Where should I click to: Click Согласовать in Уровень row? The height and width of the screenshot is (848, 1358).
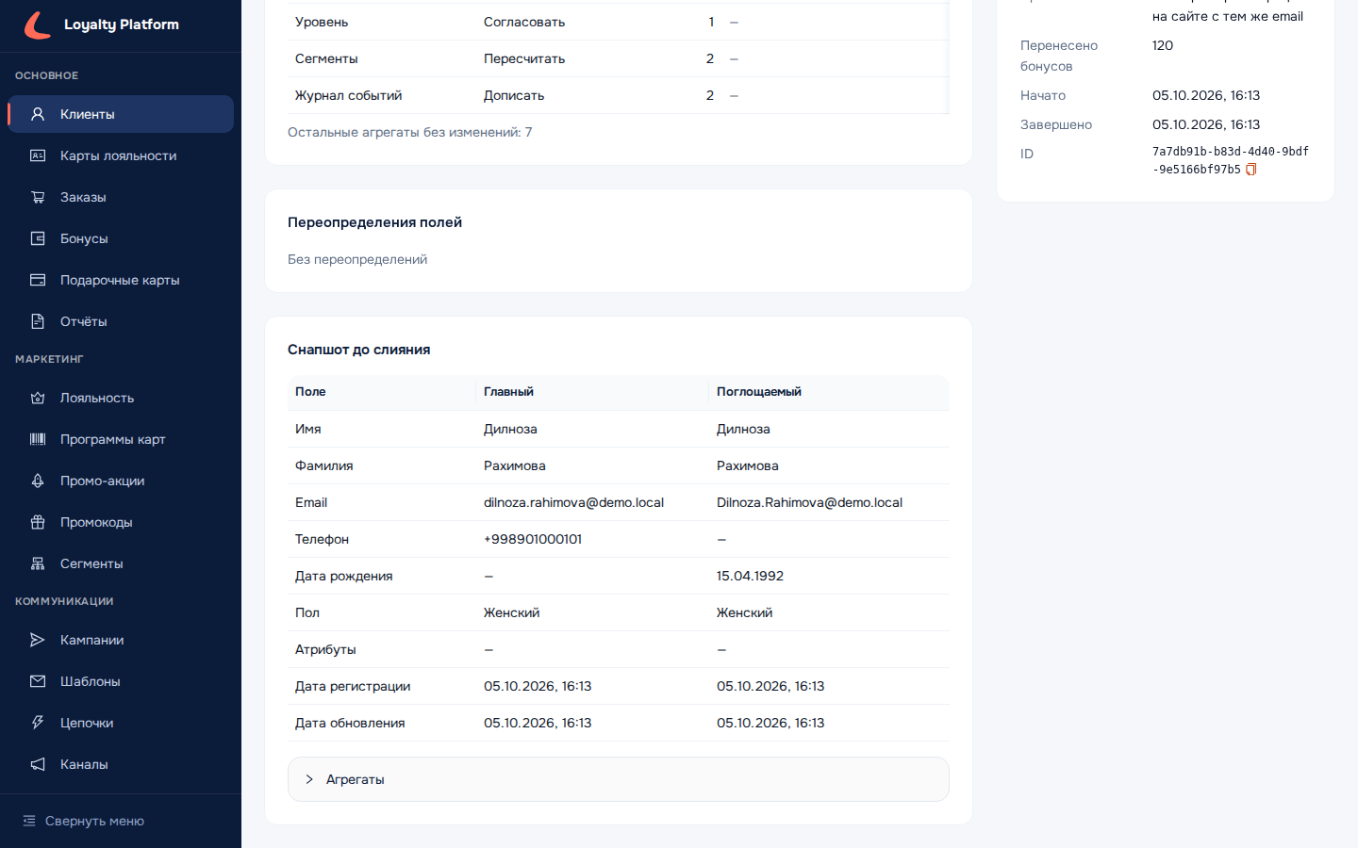pyautogui.click(x=524, y=22)
